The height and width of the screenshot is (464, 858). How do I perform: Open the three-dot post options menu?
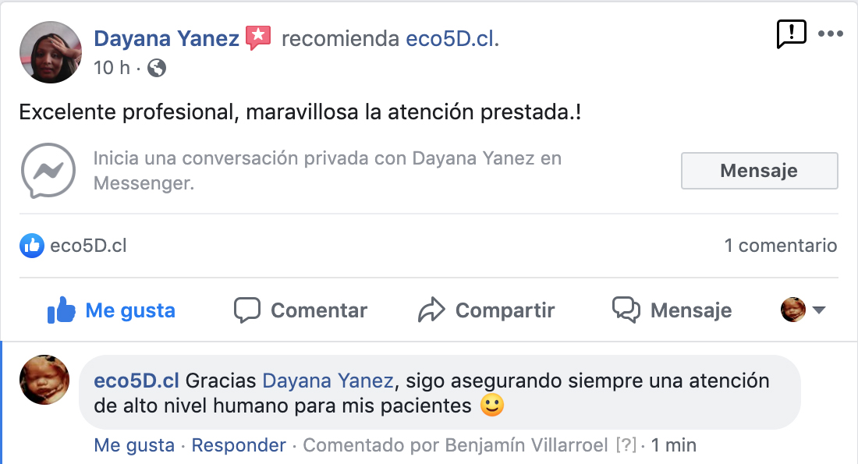pos(830,34)
